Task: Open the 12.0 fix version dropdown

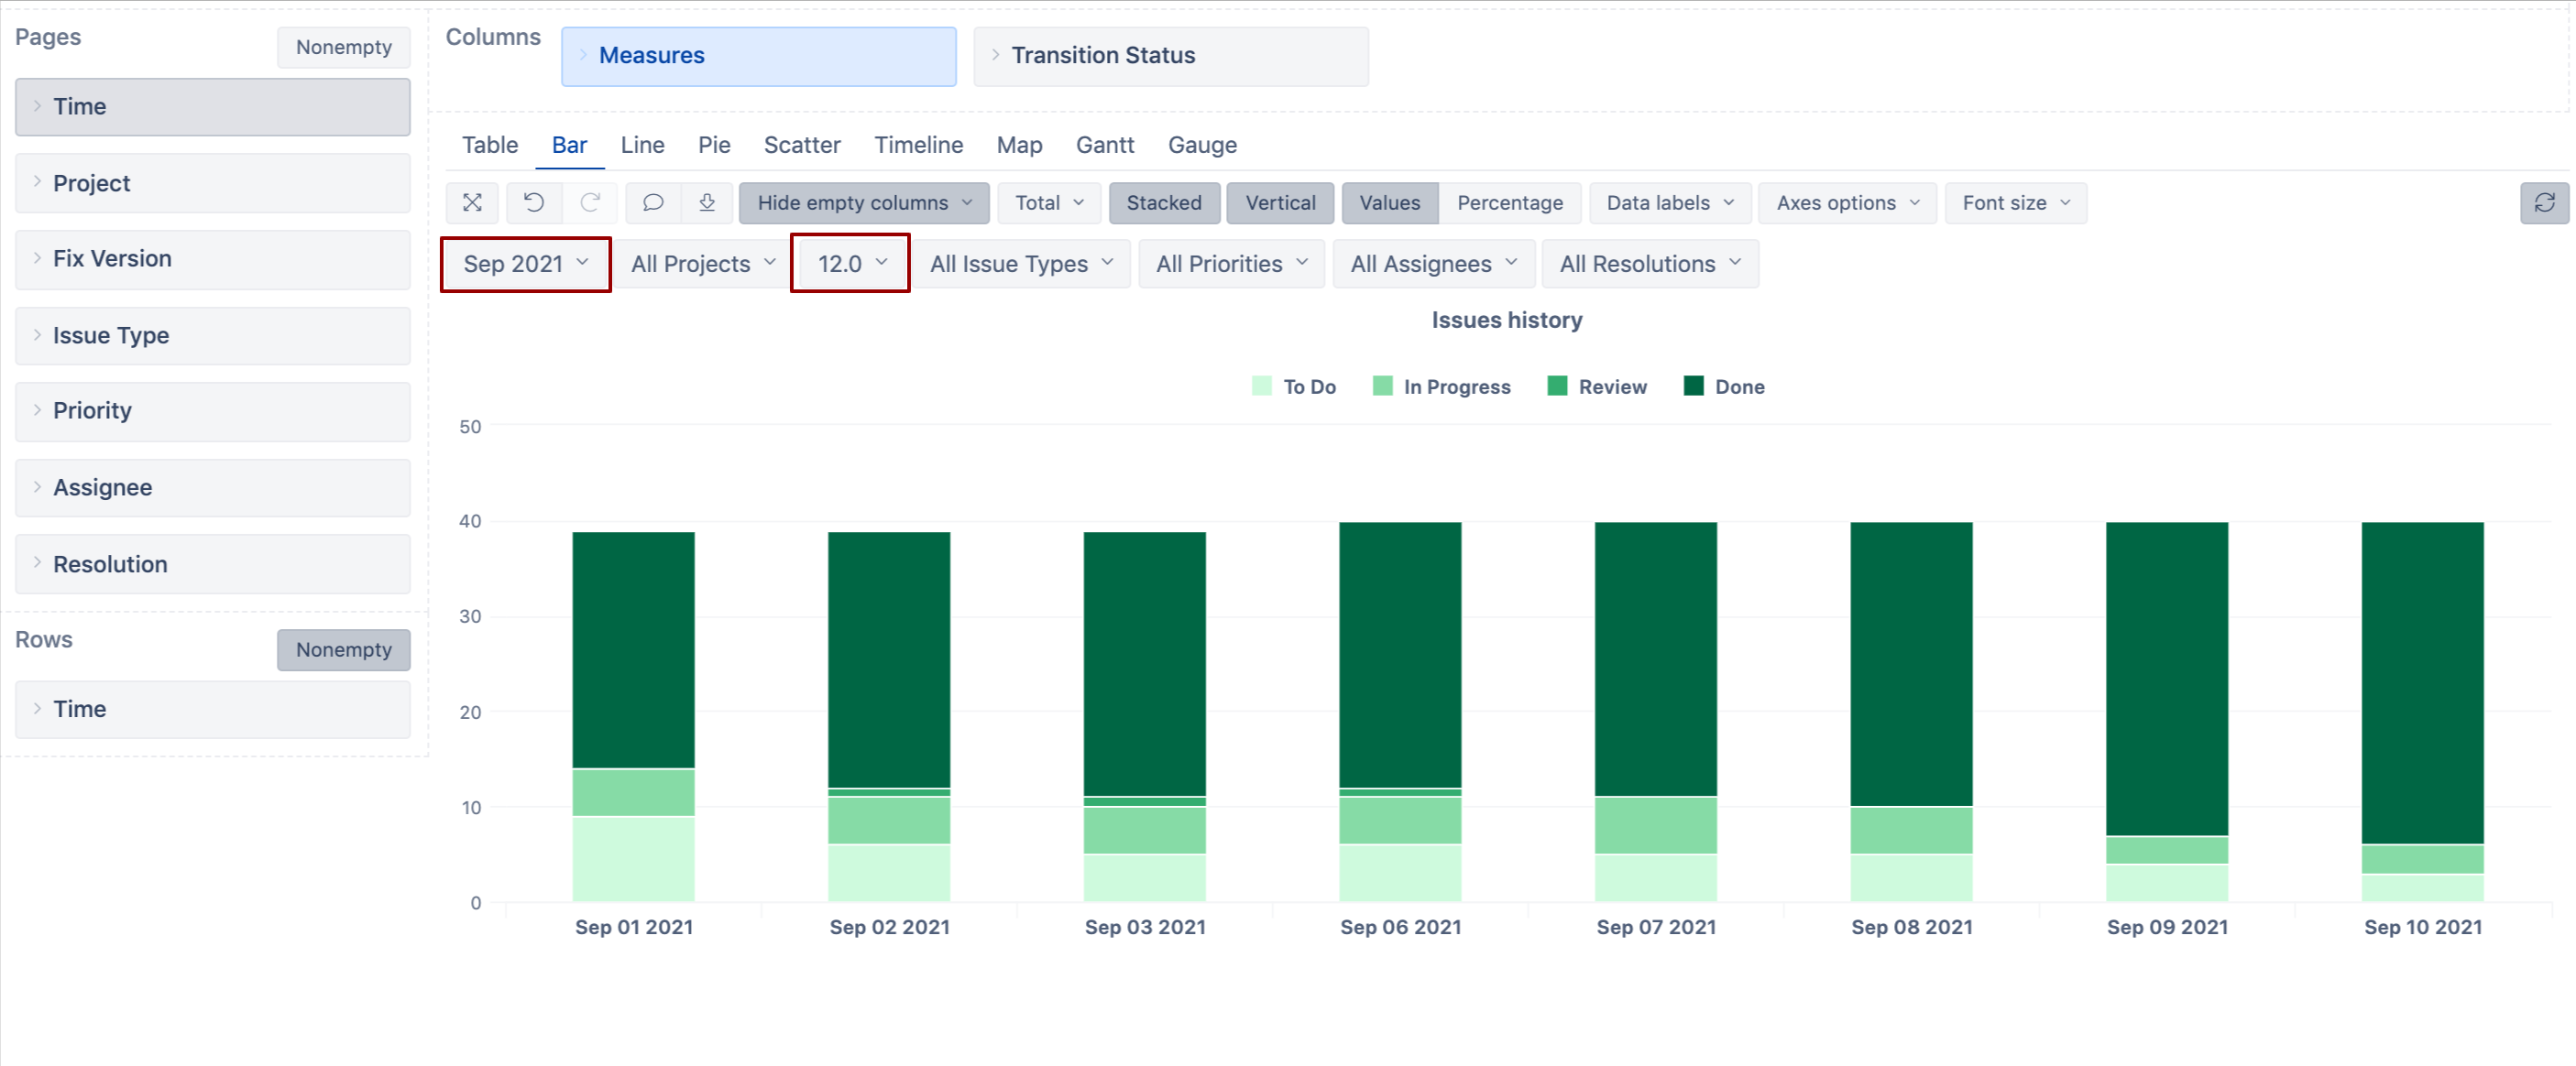Action: (x=851, y=264)
